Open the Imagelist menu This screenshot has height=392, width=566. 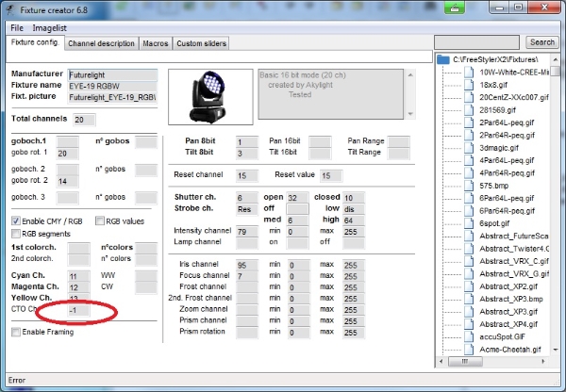point(50,27)
